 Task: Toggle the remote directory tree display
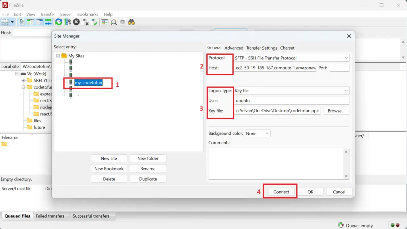coord(39,22)
